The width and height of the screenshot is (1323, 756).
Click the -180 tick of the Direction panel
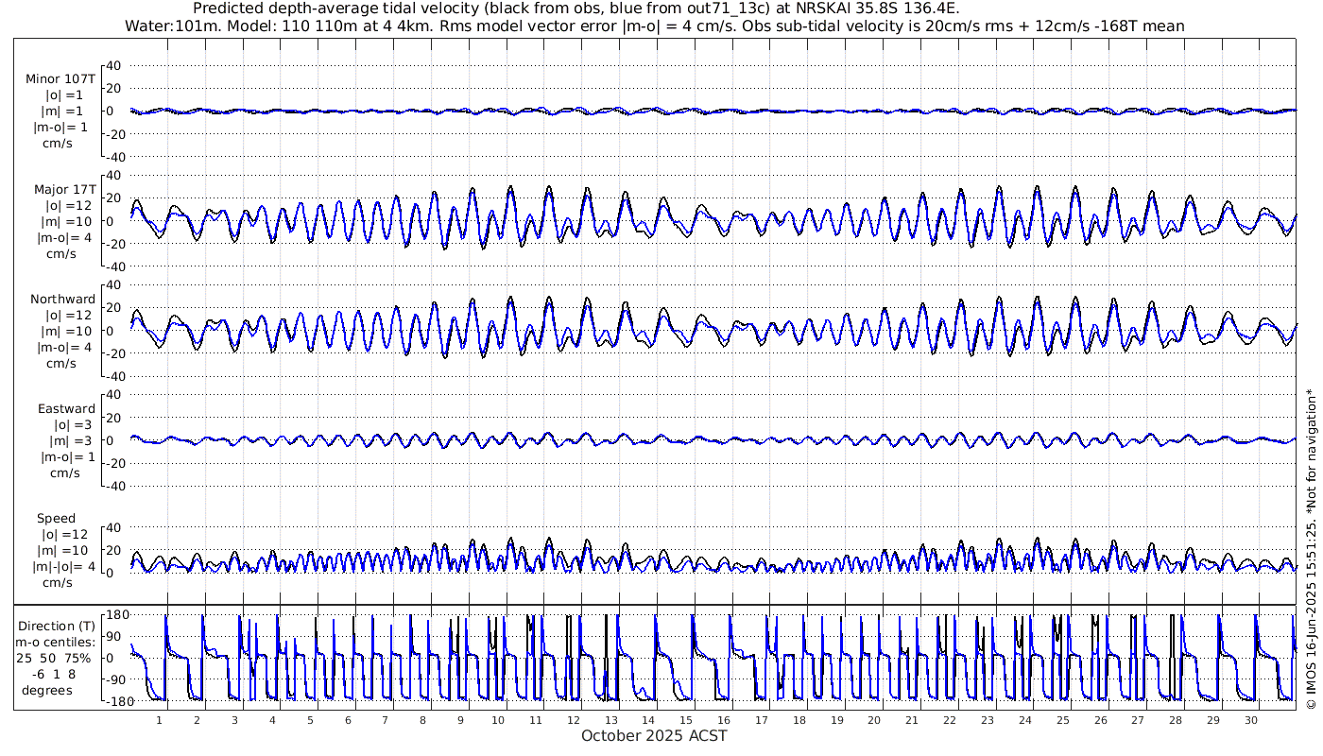click(114, 700)
